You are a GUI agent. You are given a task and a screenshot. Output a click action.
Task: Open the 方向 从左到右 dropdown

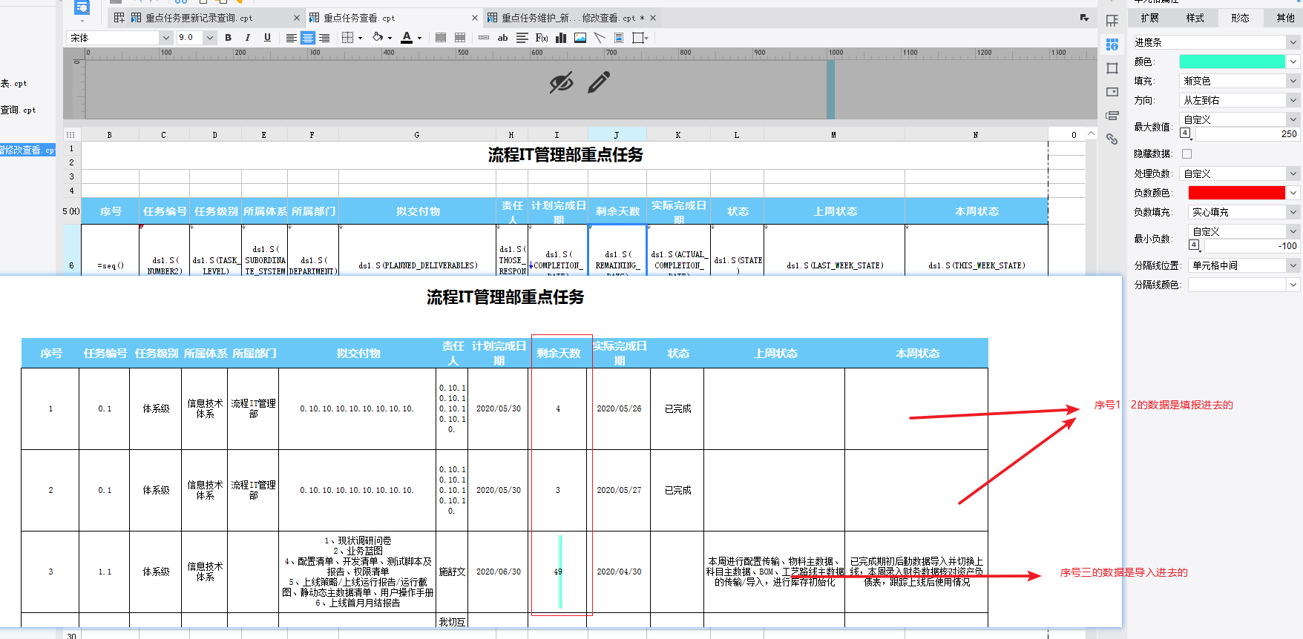(1293, 100)
